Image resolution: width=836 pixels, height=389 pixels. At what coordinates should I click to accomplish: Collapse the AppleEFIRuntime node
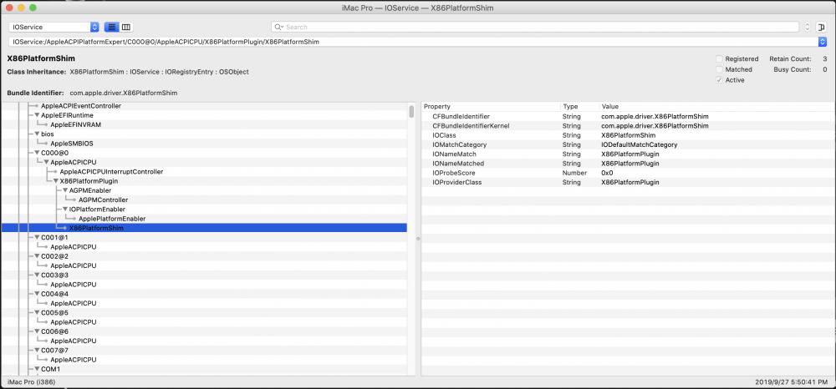click(x=38, y=115)
